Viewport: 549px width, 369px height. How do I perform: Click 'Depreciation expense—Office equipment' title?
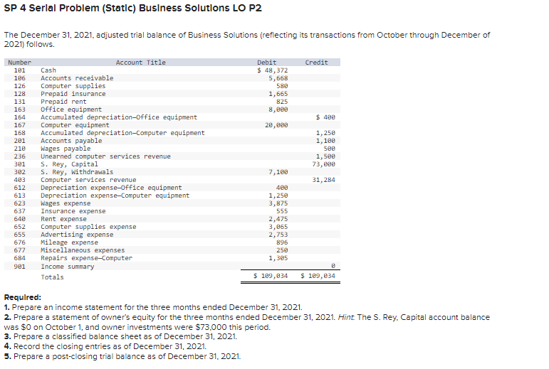coord(111,188)
